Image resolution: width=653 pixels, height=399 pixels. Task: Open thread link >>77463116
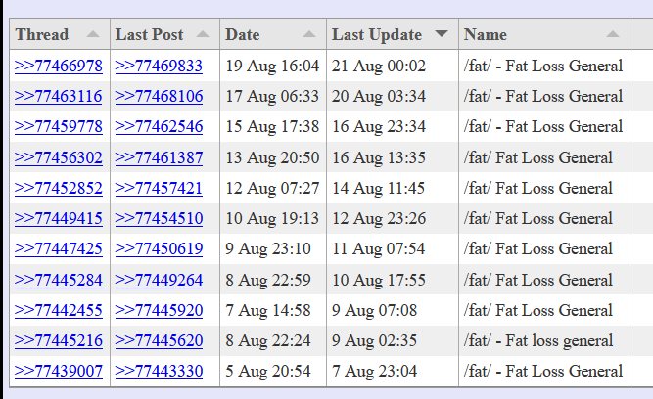59,96
